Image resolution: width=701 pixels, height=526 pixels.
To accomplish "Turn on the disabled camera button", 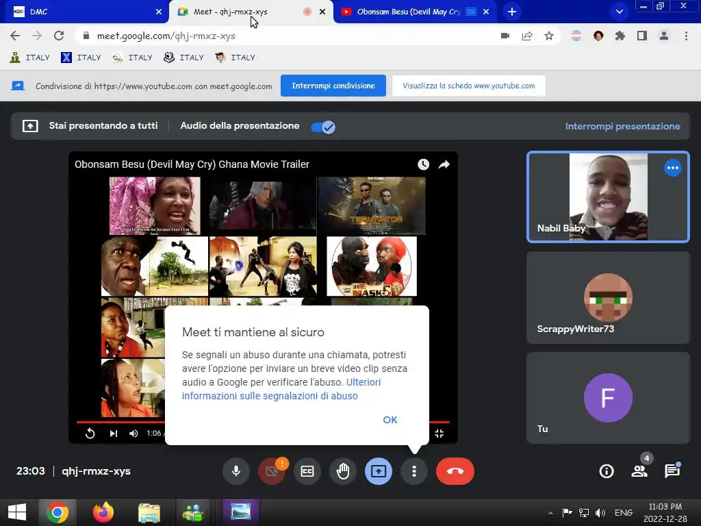I will tap(271, 471).
